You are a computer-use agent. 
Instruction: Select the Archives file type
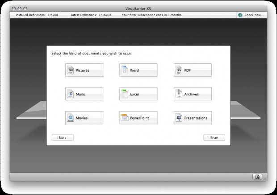point(193,94)
